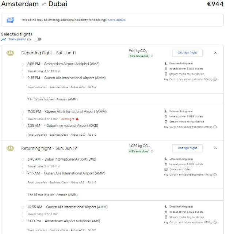Click the -53% emissions badge

coord(138,56)
